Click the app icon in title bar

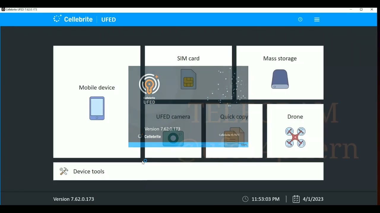[3, 9]
